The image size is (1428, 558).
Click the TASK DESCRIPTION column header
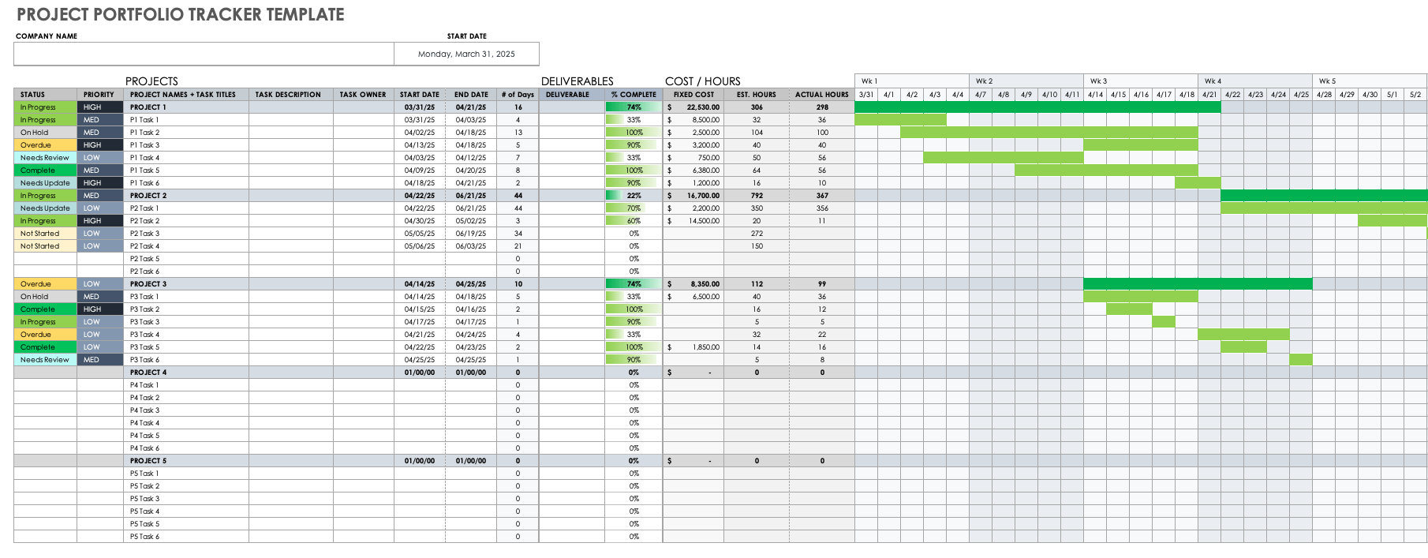[290, 95]
